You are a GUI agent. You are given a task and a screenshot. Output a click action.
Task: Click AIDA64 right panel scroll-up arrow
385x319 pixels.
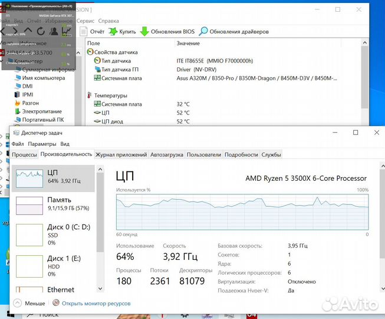[365, 43]
